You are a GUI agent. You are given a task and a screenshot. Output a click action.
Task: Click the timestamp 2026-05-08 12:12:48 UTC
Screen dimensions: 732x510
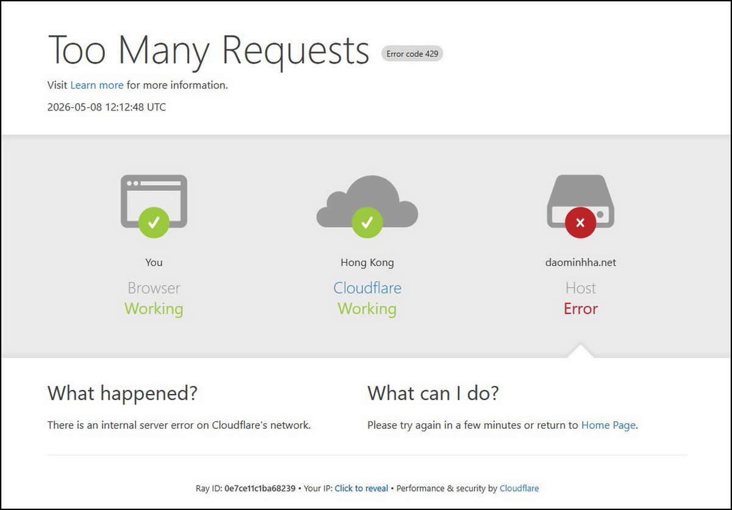click(x=107, y=107)
